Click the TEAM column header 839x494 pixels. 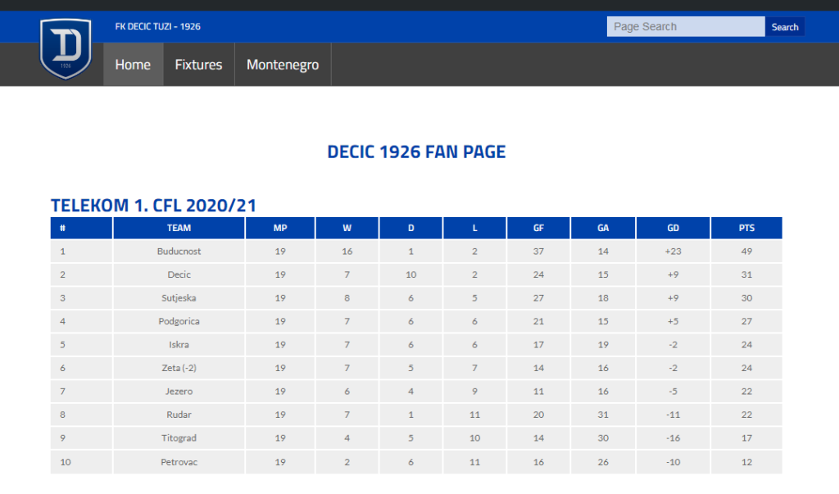point(179,228)
